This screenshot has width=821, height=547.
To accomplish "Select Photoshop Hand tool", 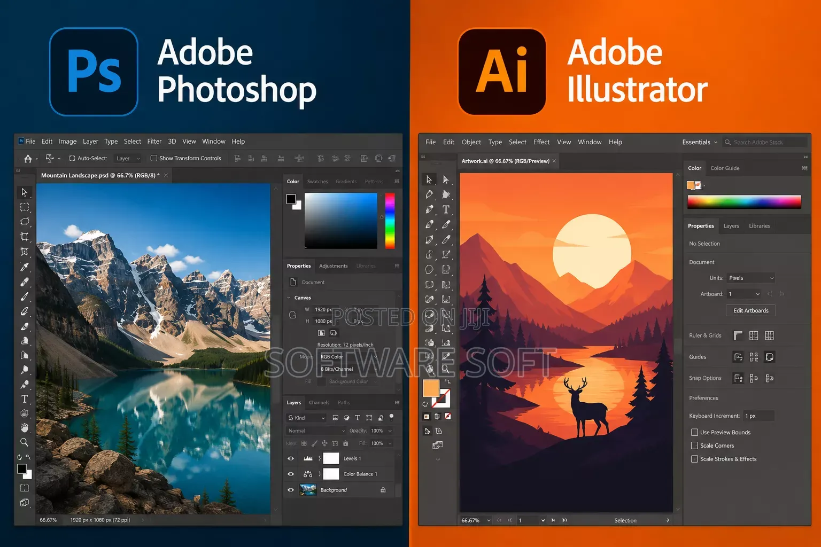I will tap(25, 428).
